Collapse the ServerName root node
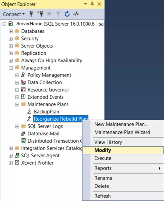Image resolution: width=164 pixels, height=201 pixels. (x=4, y=24)
